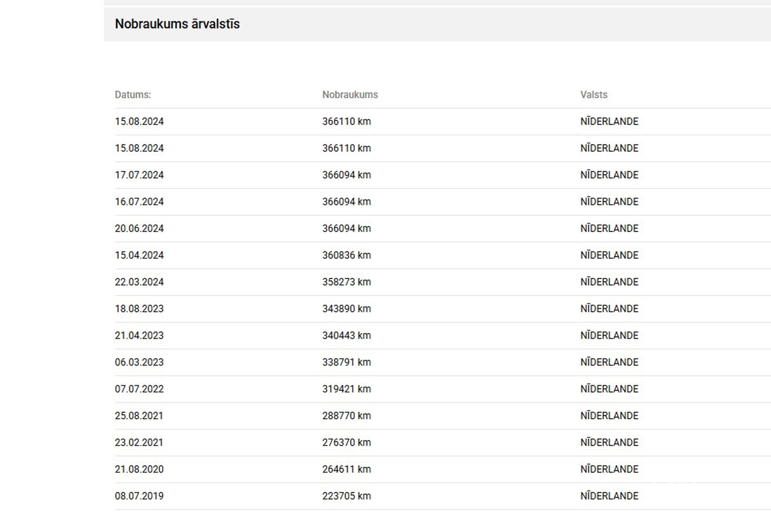Click NĪDERLANDE in the 07.07.2022 row
771x514 pixels.
[x=609, y=389]
